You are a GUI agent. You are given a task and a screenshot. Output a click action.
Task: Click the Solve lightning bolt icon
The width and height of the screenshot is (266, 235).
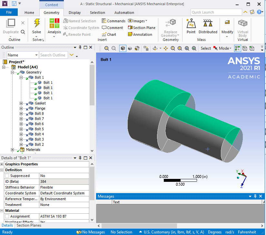point(37,23)
